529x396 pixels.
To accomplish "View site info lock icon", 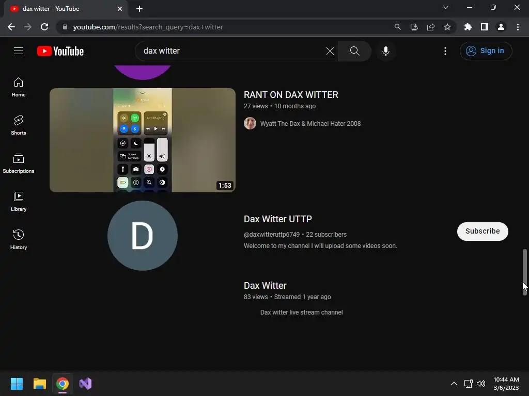I will point(65,27).
